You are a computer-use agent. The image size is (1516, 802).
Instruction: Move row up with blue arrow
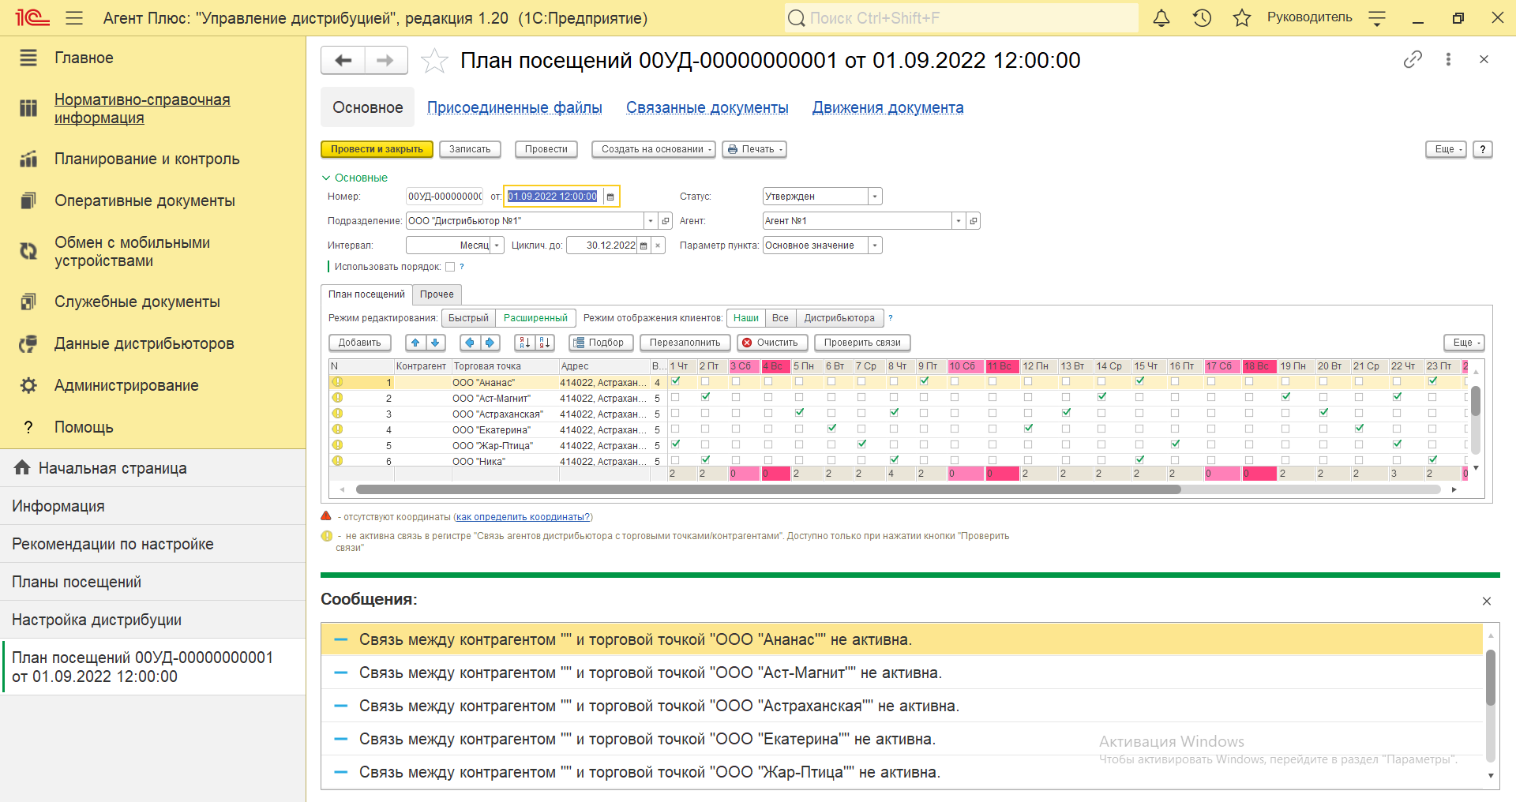coord(416,343)
